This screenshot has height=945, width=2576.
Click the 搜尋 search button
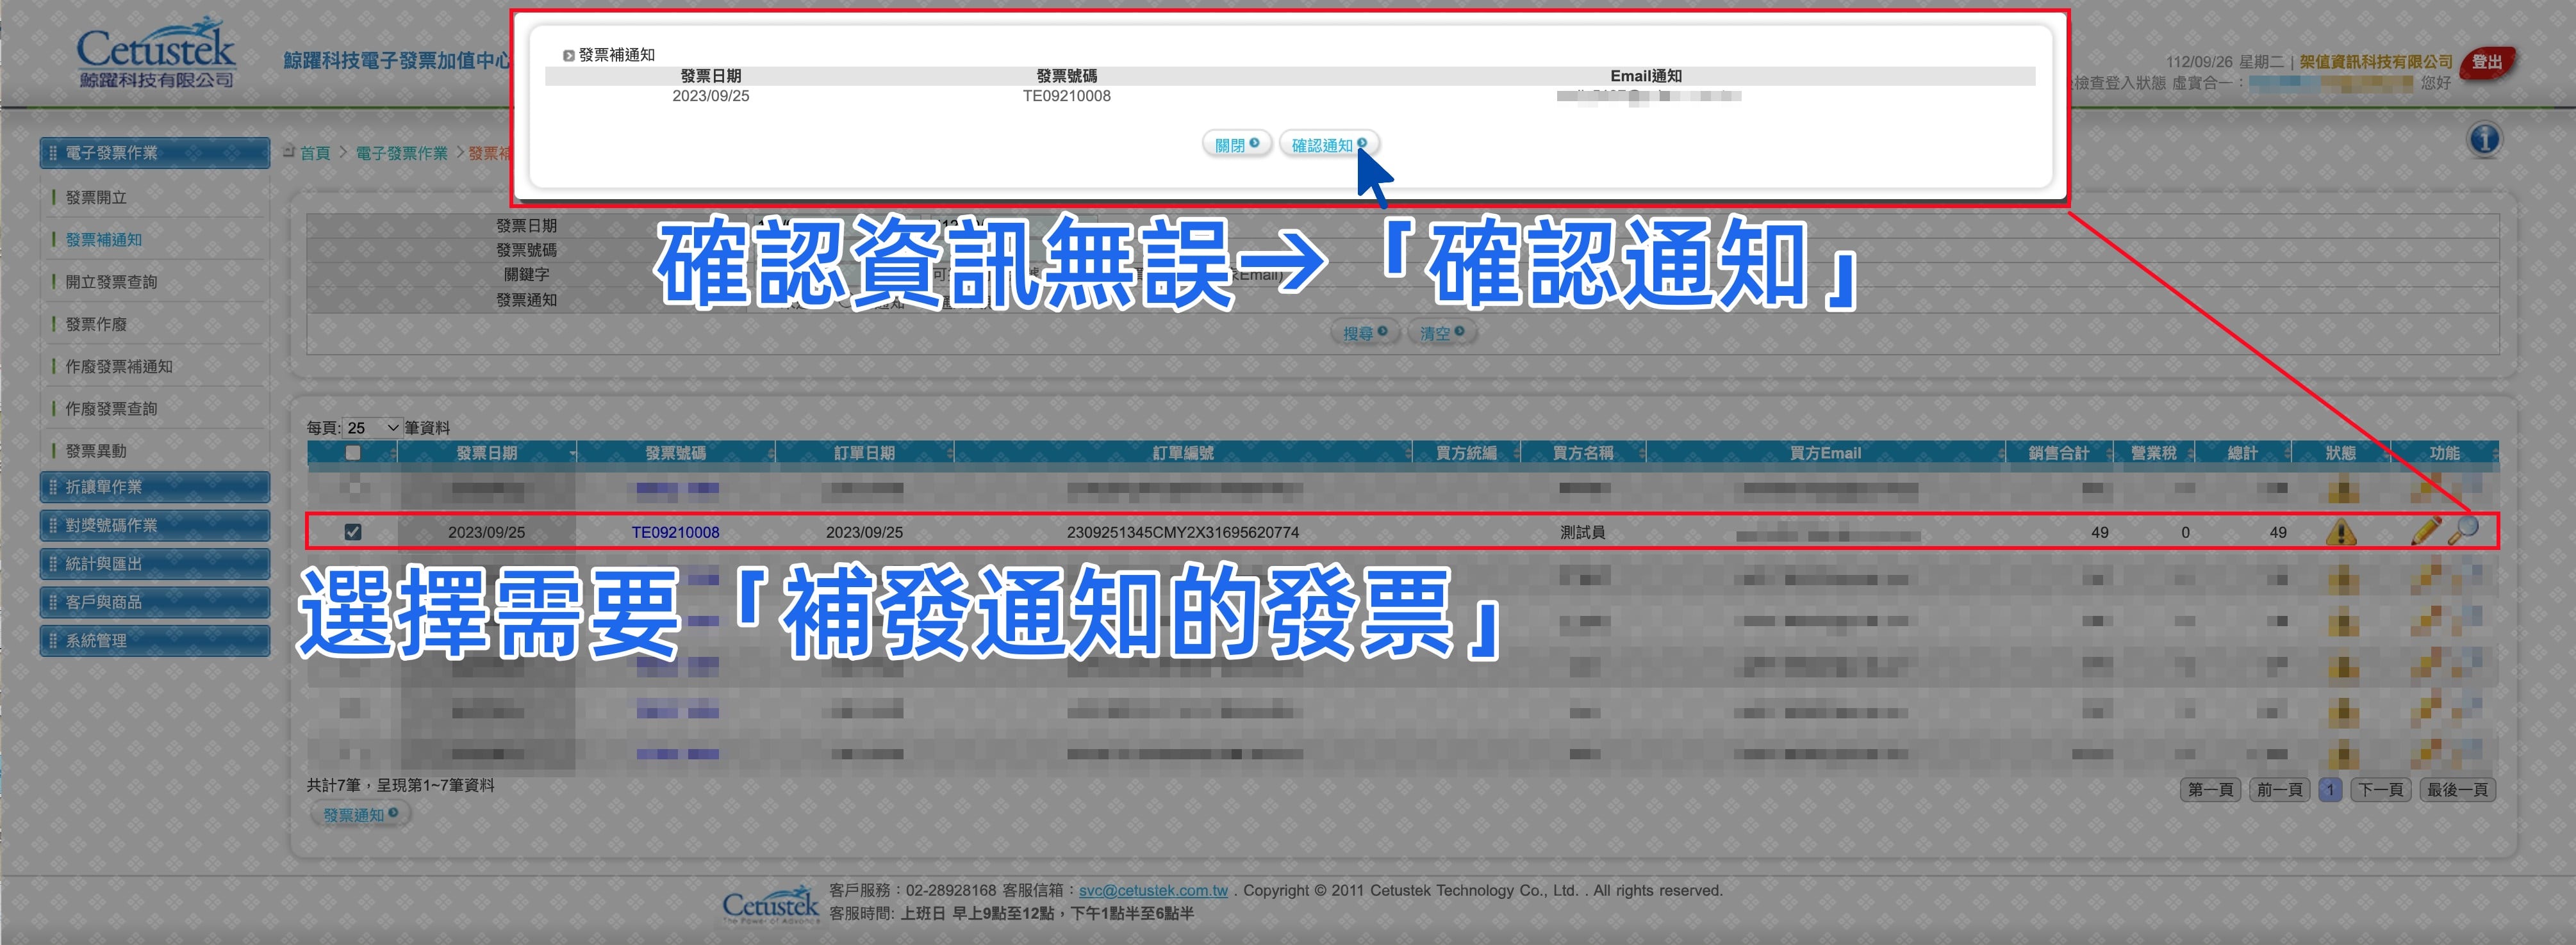click(1365, 333)
